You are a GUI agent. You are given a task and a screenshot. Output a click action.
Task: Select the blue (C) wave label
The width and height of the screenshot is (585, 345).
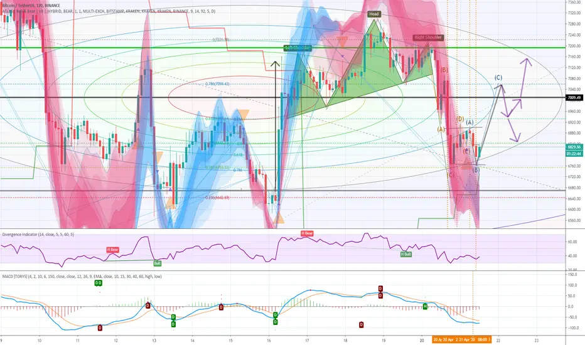(498, 78)
